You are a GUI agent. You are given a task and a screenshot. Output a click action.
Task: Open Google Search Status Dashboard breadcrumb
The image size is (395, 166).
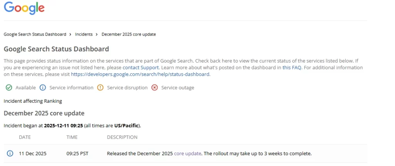click(x=35, y=34)
